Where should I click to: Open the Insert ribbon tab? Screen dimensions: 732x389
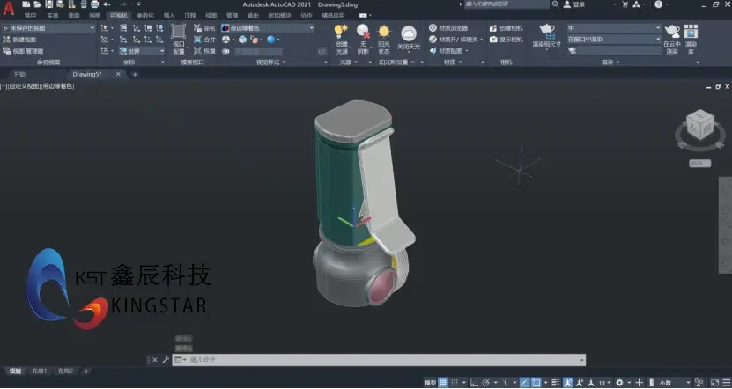[169, 15]
